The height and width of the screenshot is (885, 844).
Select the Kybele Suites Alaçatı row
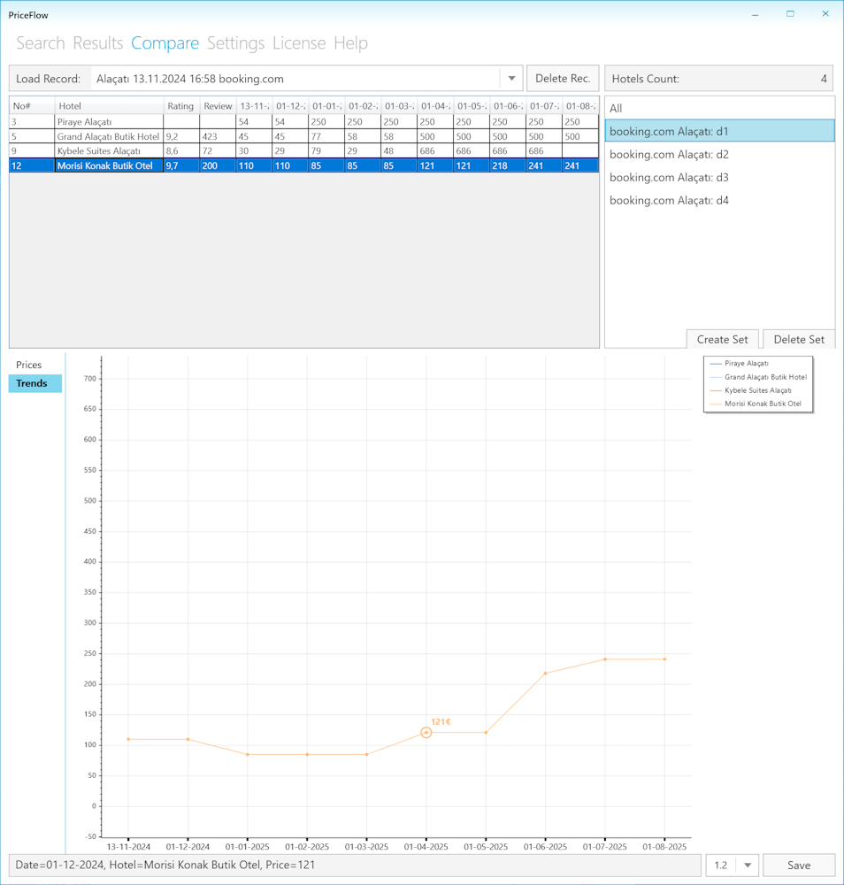pos(304,150)
